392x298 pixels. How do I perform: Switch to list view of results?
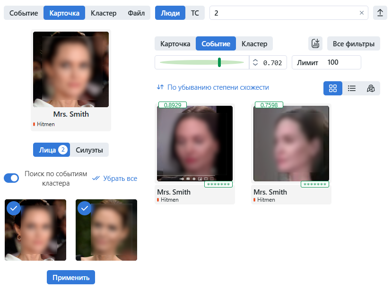(x=352, y=88)
